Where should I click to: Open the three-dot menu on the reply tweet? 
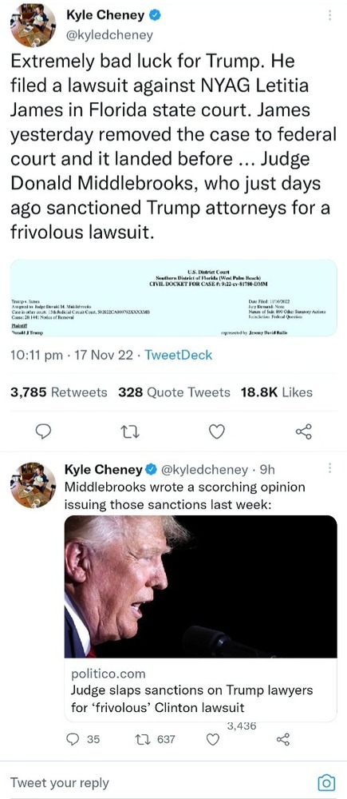coord(329,467)
